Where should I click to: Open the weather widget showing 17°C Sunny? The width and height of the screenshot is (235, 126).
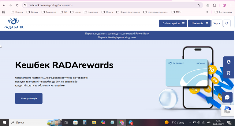[174, 122]
